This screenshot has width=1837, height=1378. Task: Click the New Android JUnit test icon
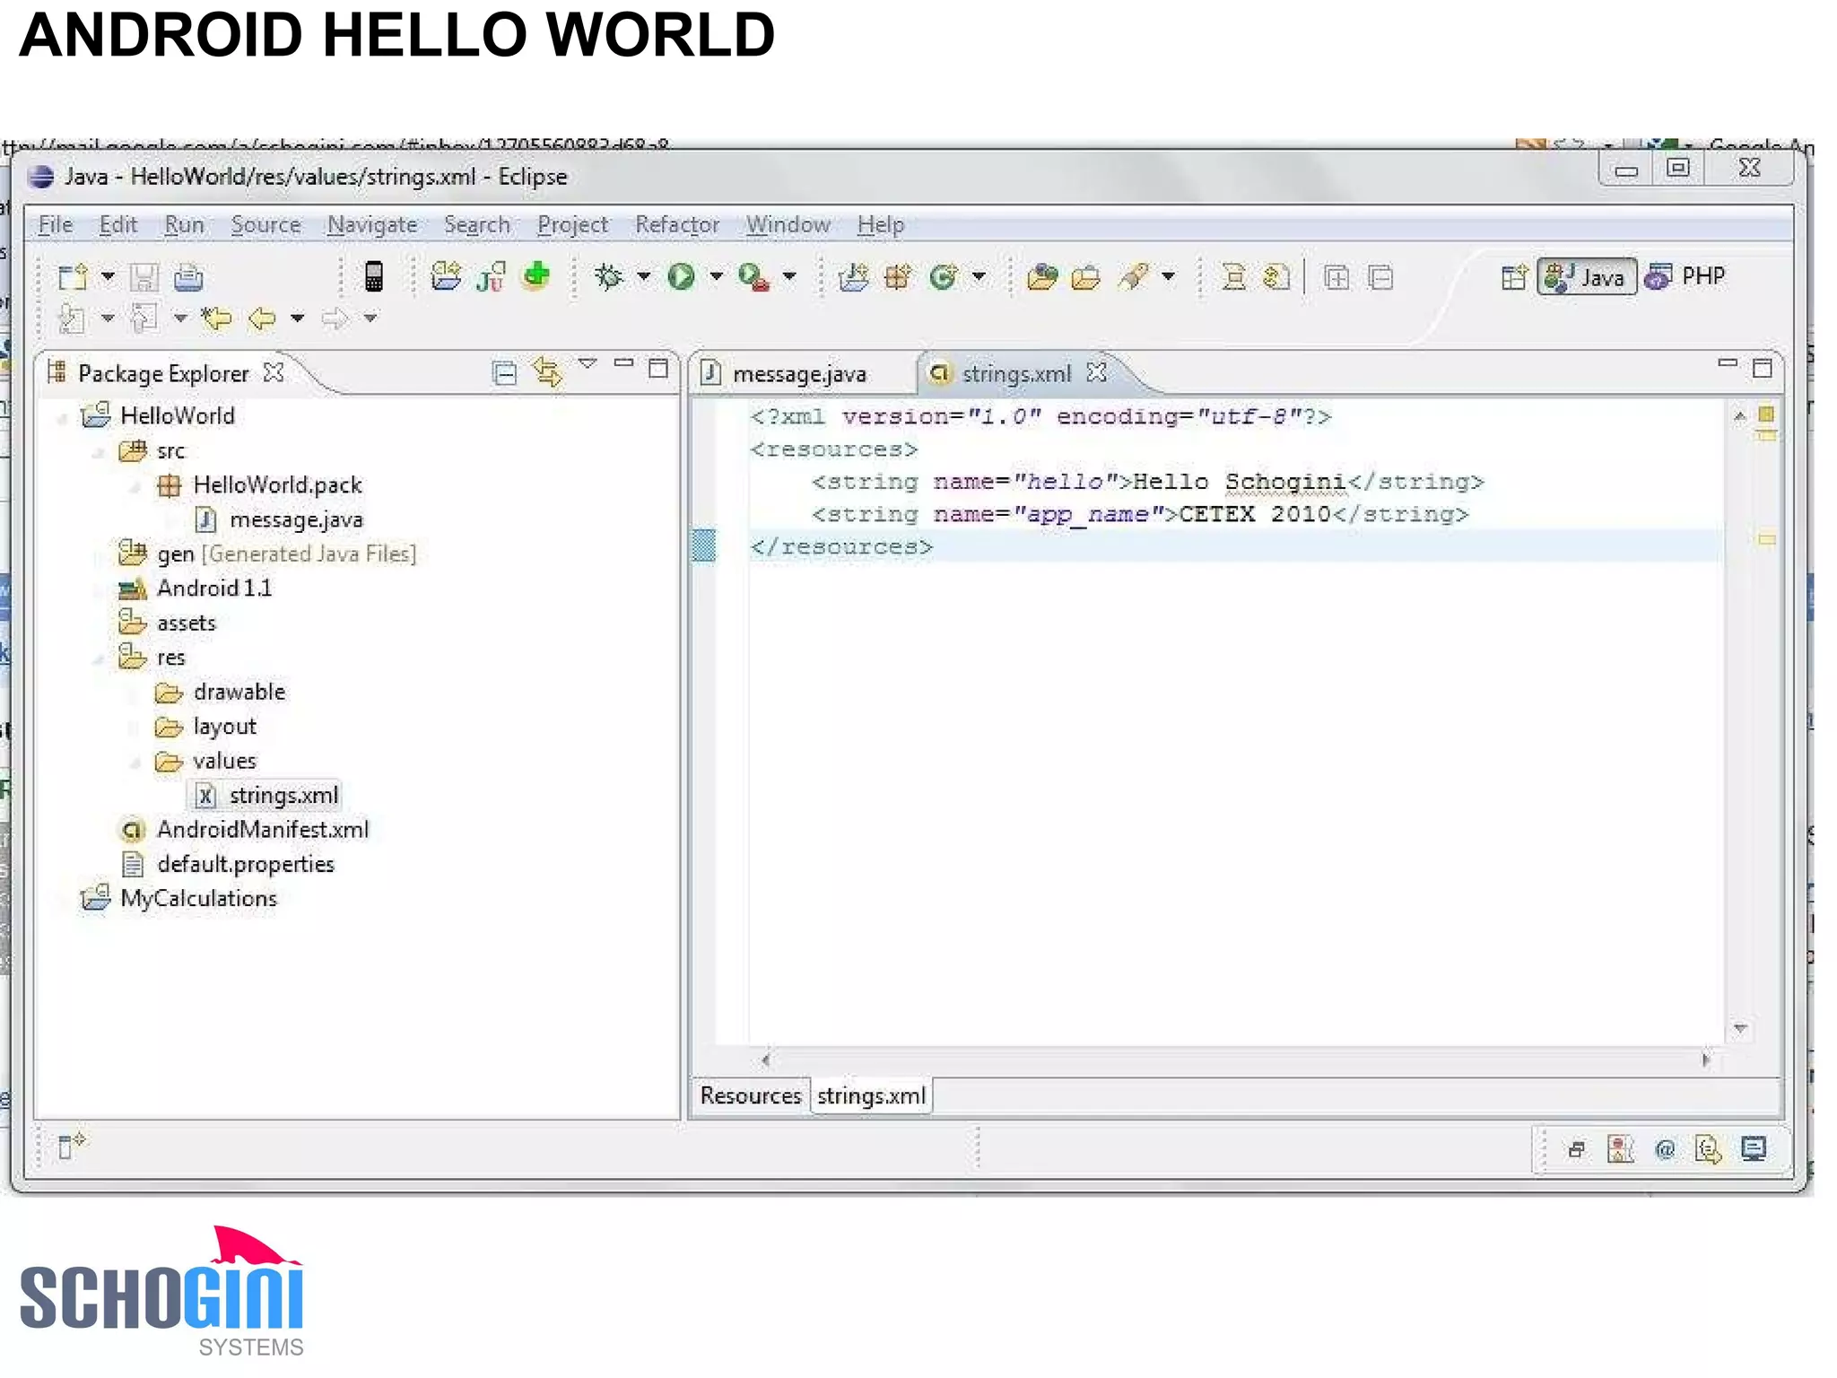491,276
